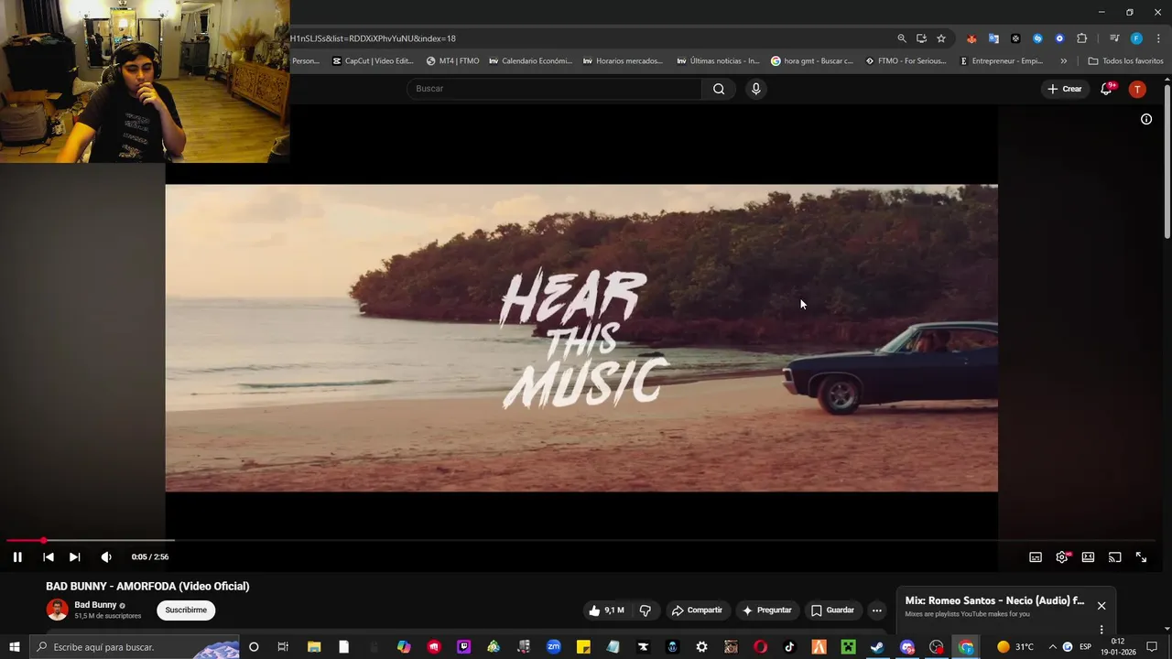Open the MetaMask fox extension
This screenshot has width=1172, height=659.
coord(971,38)
